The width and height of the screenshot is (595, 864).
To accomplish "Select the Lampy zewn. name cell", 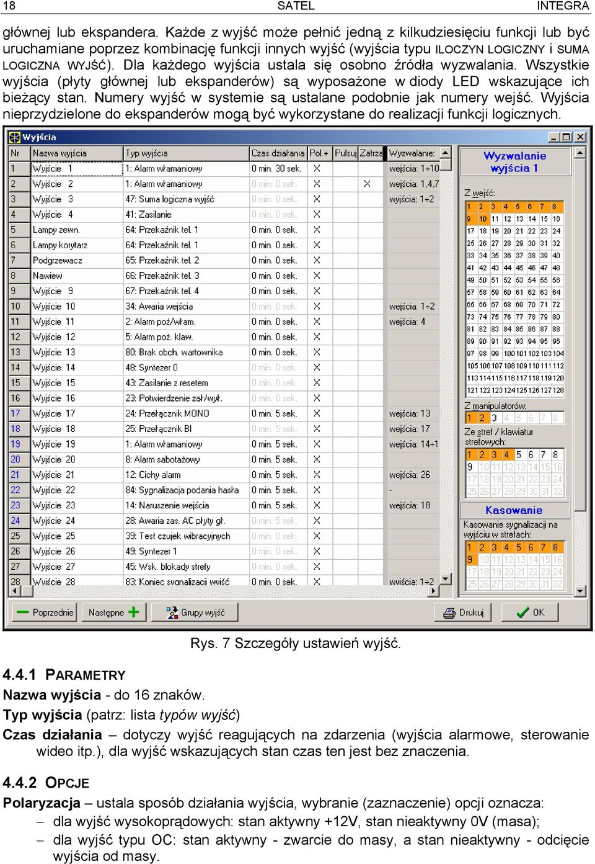I will pyautogui.click(x=77, y=230).
